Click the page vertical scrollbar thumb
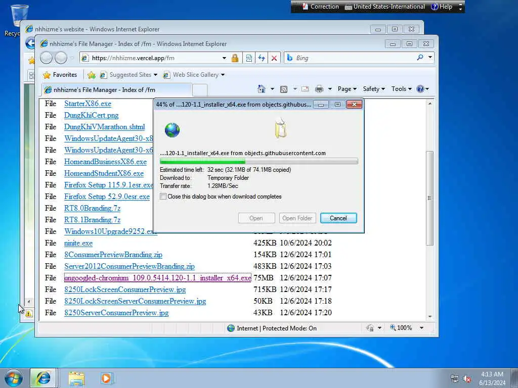The width and height of the screenshot is (518, 388). [x=429, y=198]
